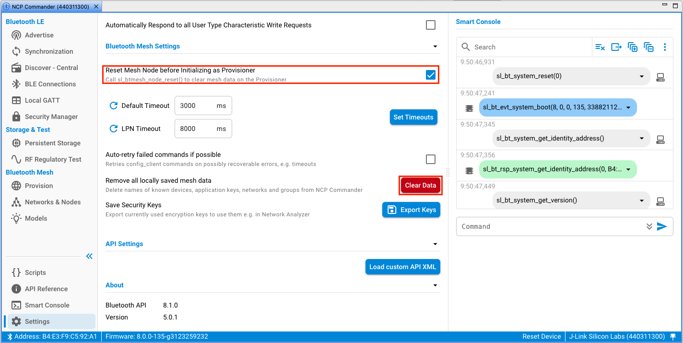Click the Clear Data button

tap(421, 186)
